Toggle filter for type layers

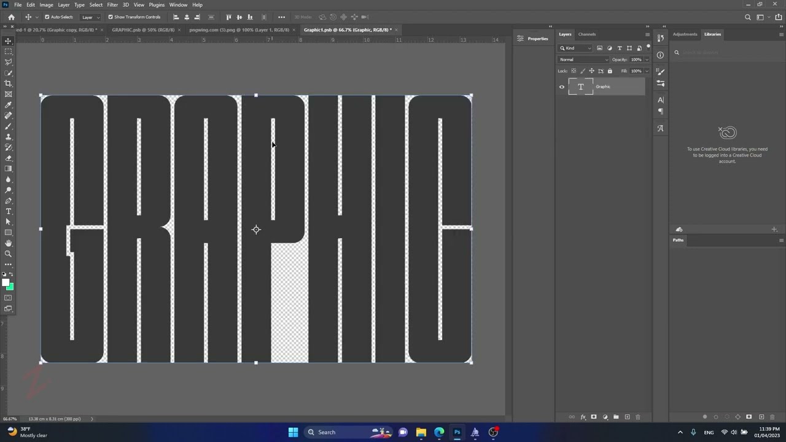(620, 48)
